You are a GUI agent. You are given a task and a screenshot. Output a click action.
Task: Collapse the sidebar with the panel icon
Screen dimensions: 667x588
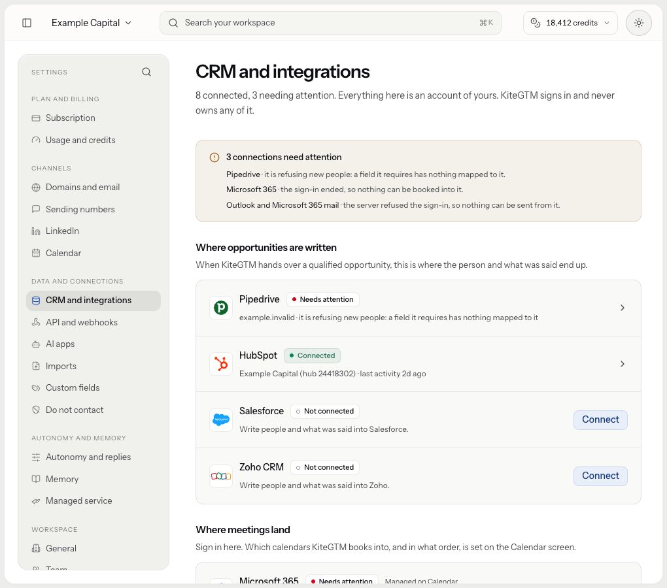point(27,22)
